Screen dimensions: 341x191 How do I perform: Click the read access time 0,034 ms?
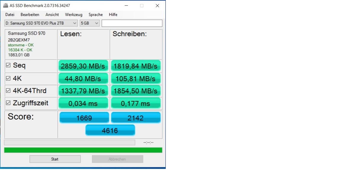pyautogui.click(x=83, y=103)
